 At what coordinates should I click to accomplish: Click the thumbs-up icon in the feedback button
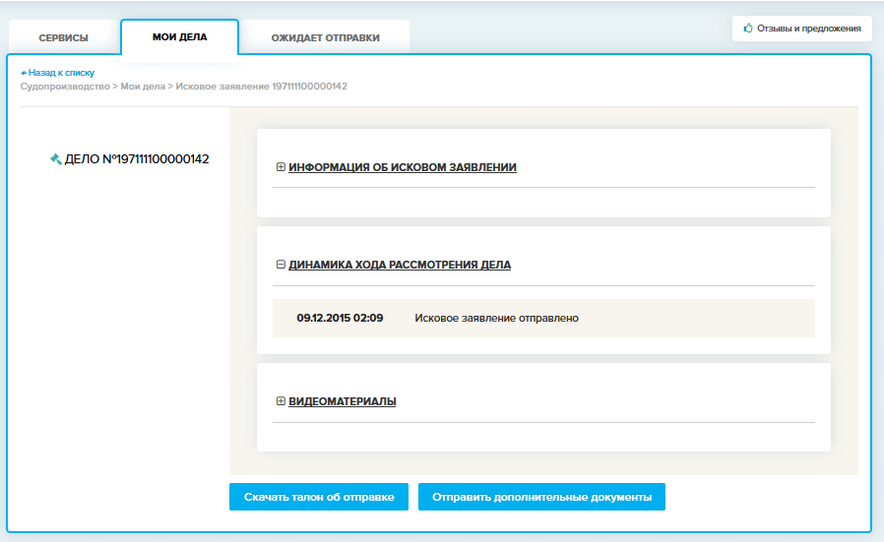(748, 29)
